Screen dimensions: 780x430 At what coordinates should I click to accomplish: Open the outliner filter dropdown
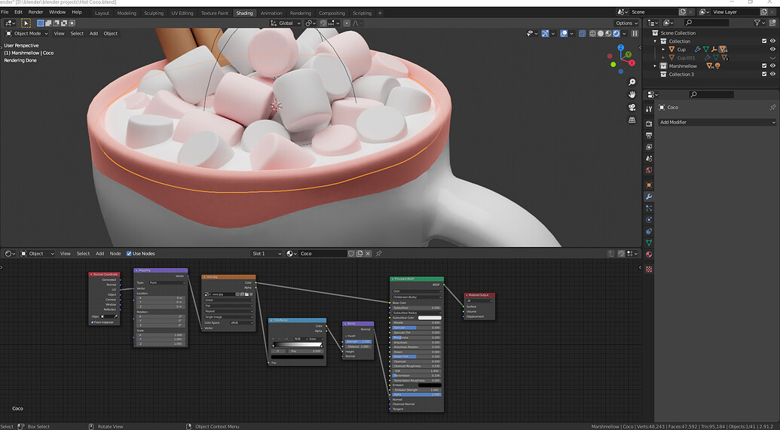pyautogui.click(x=760, y=23)
